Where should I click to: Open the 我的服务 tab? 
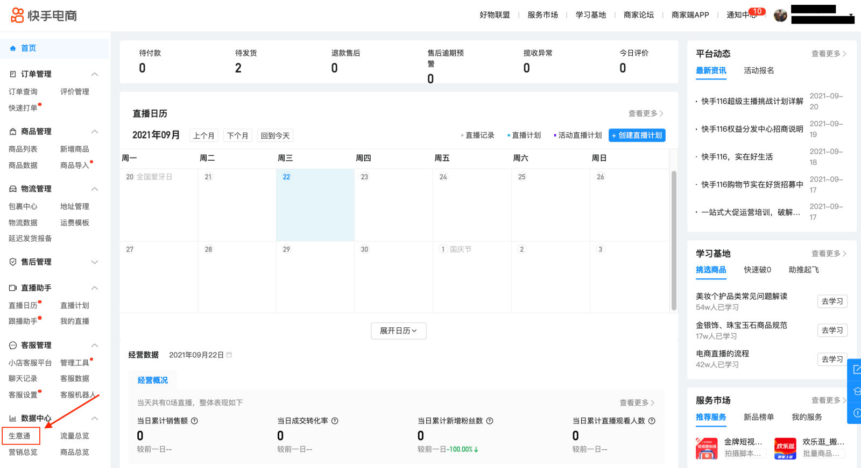807,417
